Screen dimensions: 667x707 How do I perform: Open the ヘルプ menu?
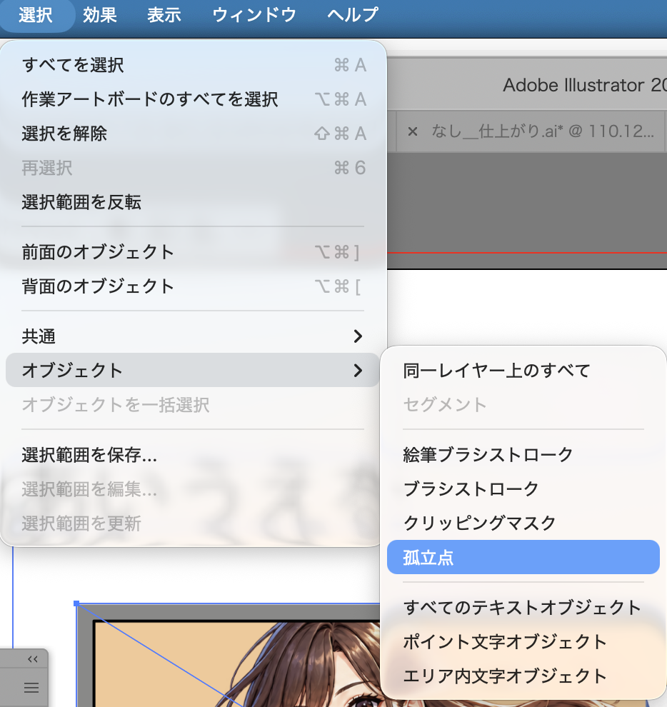(353, 15)
